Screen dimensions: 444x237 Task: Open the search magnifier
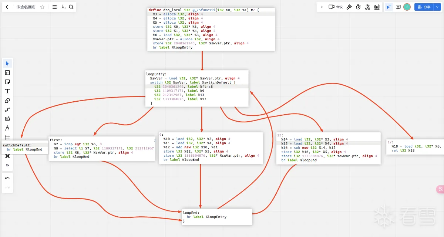coord(71,7)
